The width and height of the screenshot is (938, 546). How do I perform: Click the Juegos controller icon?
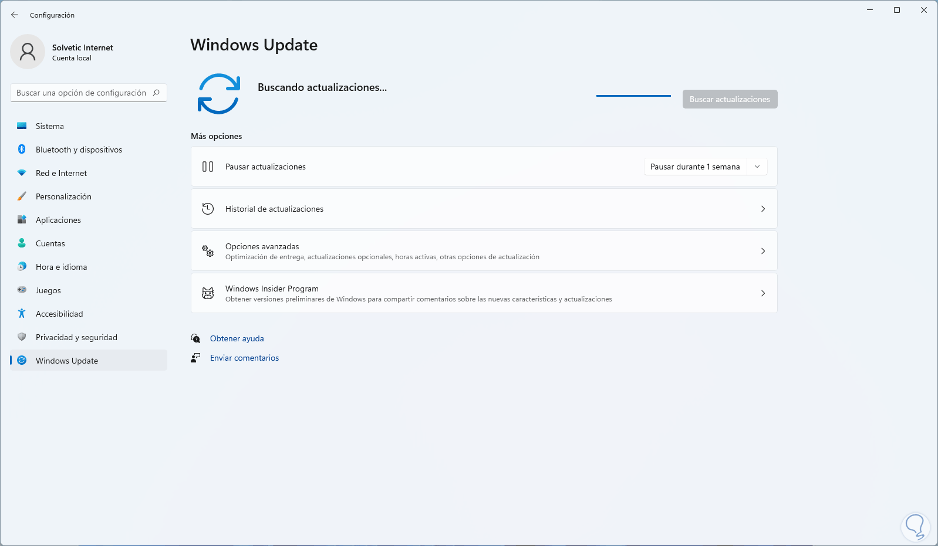22,290
